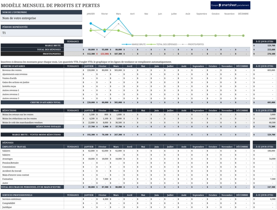Select Avantages January value 18,000
The image size is (277, 210).
tap(89, 159)
